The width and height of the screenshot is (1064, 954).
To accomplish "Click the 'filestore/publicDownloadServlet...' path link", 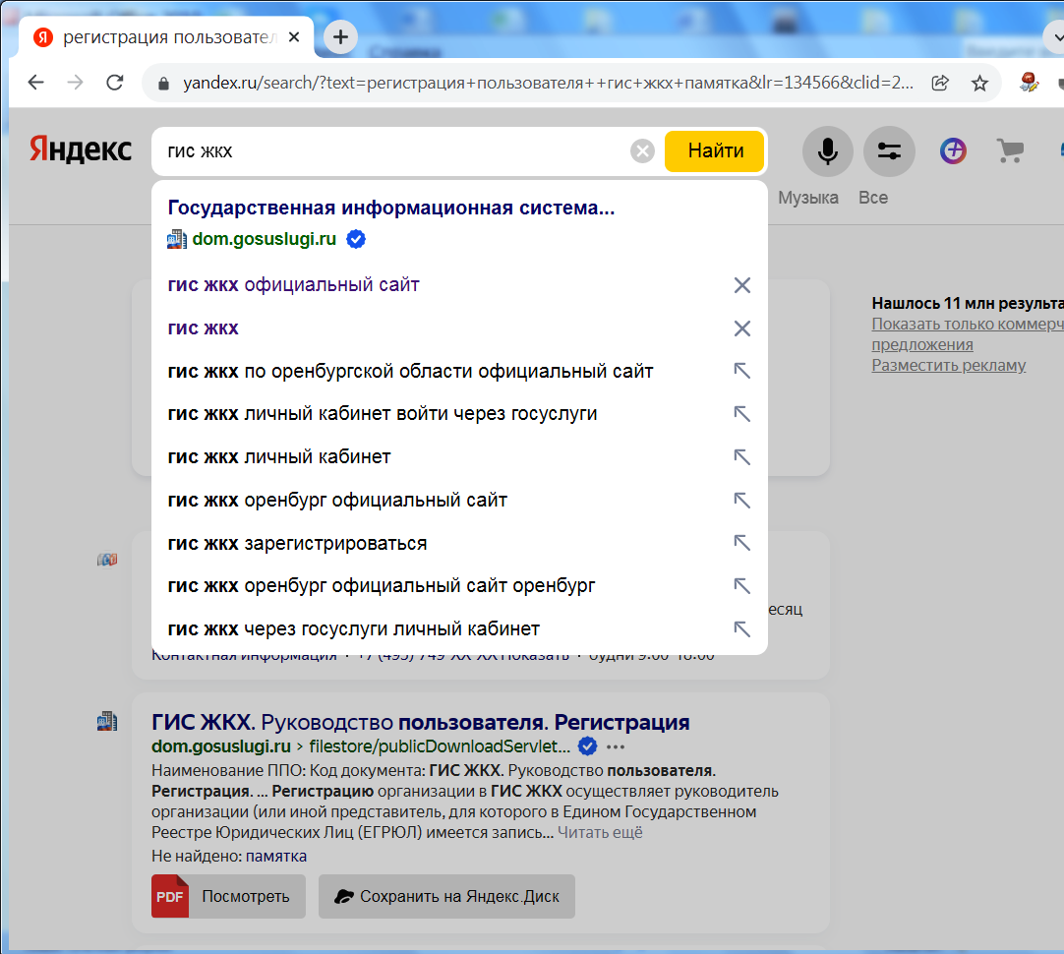I will (439, 746).
